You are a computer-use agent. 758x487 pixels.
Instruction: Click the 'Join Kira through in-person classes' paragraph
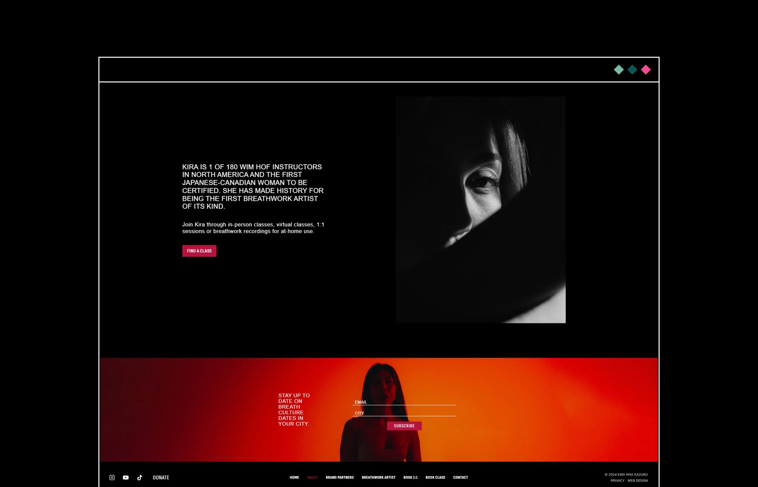[253, 228]
